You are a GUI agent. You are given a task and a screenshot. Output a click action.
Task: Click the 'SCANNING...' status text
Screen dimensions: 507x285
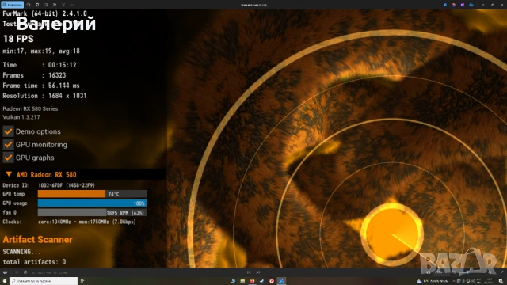coord(21,252)
